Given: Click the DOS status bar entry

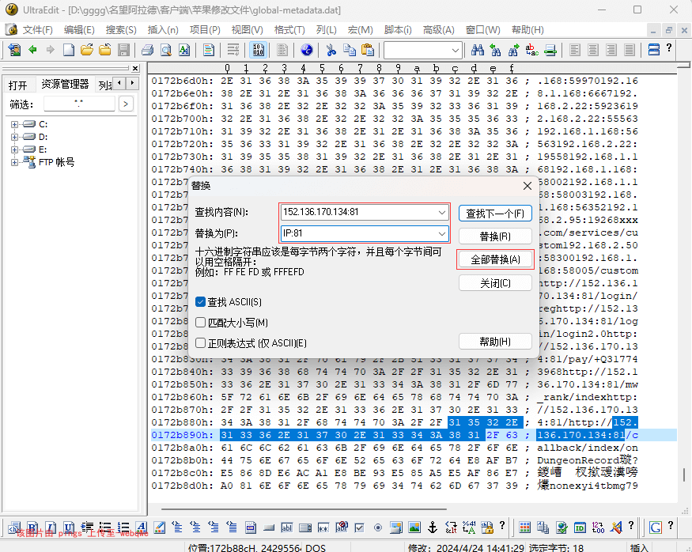Looking at the screenshot, I should click(x=316, y=547).
